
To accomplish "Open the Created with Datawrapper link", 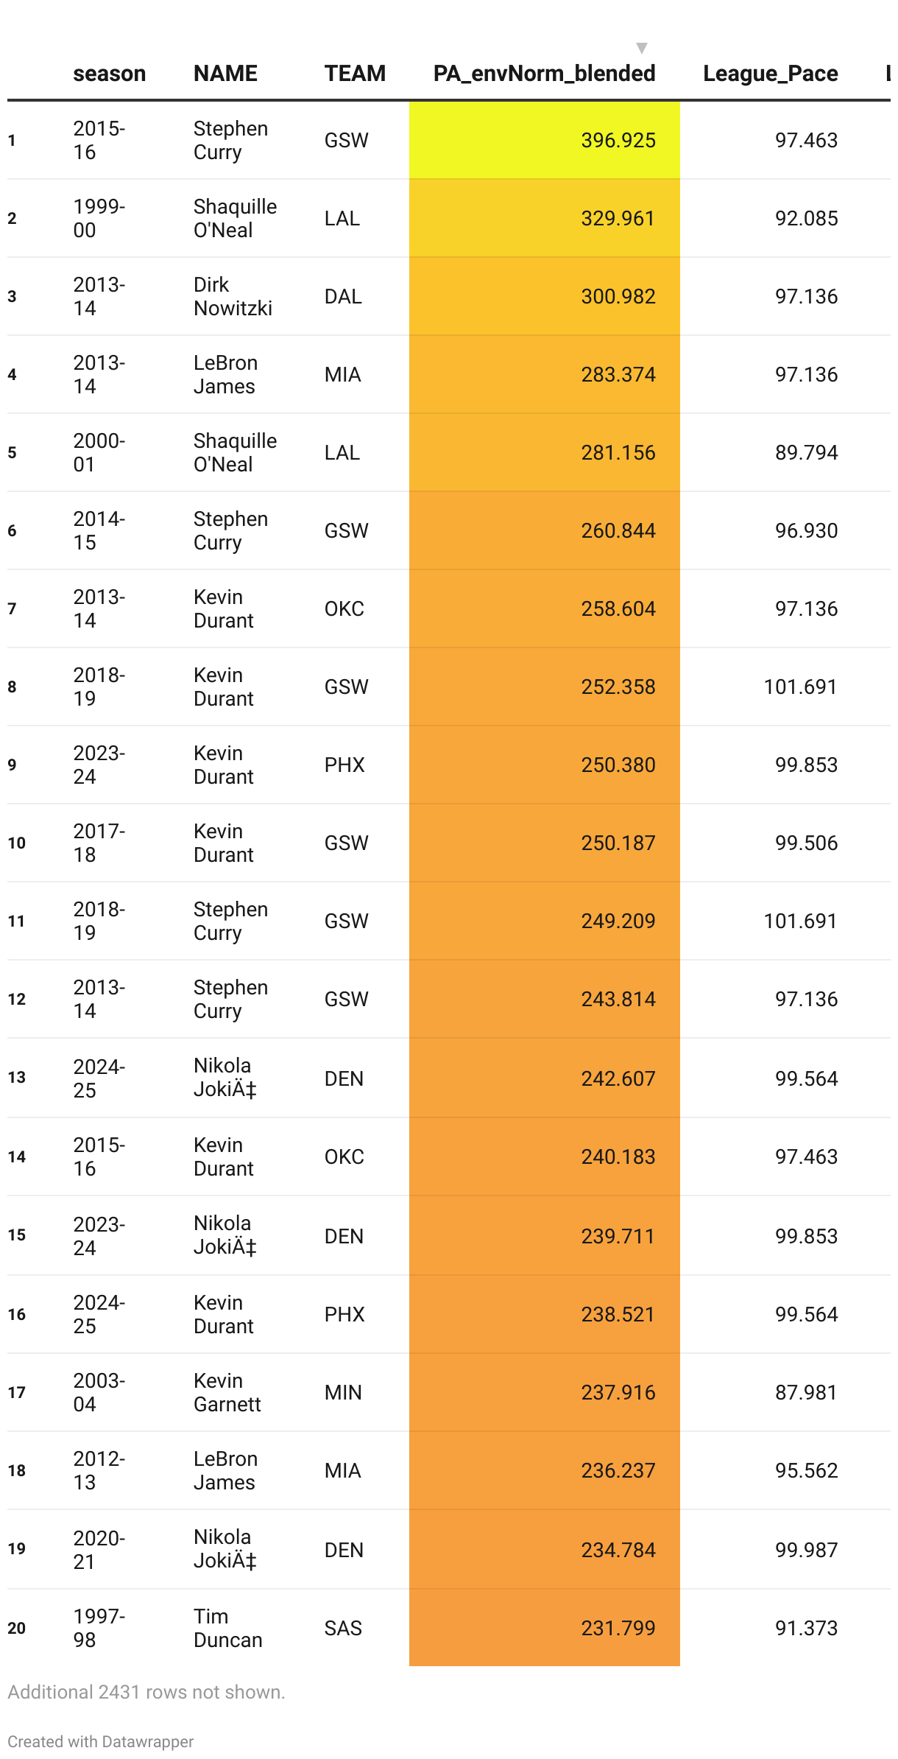I will (x=101, y=1741).
